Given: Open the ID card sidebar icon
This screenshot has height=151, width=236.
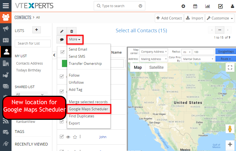Looking at the screenshot, I should 6,40.
